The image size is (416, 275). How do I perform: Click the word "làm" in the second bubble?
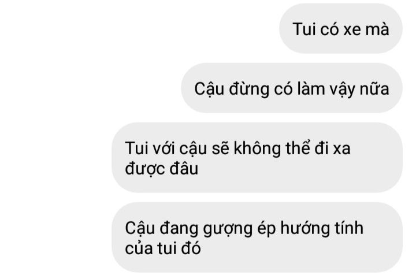click(311, 88)
